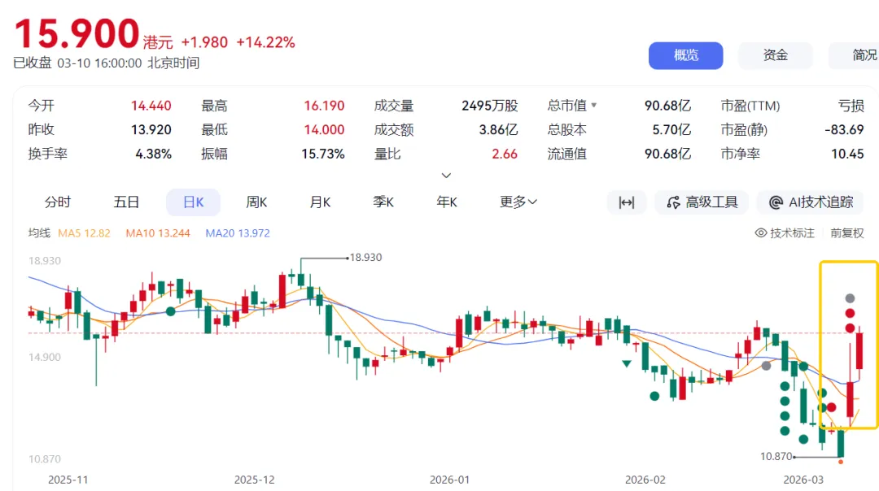The width and height of the screenshot is (879, 491).
Task: Click the 概览 overview button
Action: [685, 55]
